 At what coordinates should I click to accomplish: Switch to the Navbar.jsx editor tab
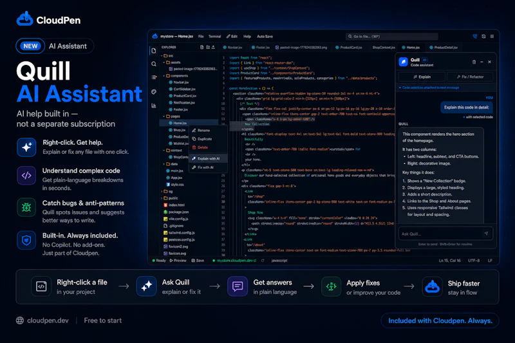(232, 47)
